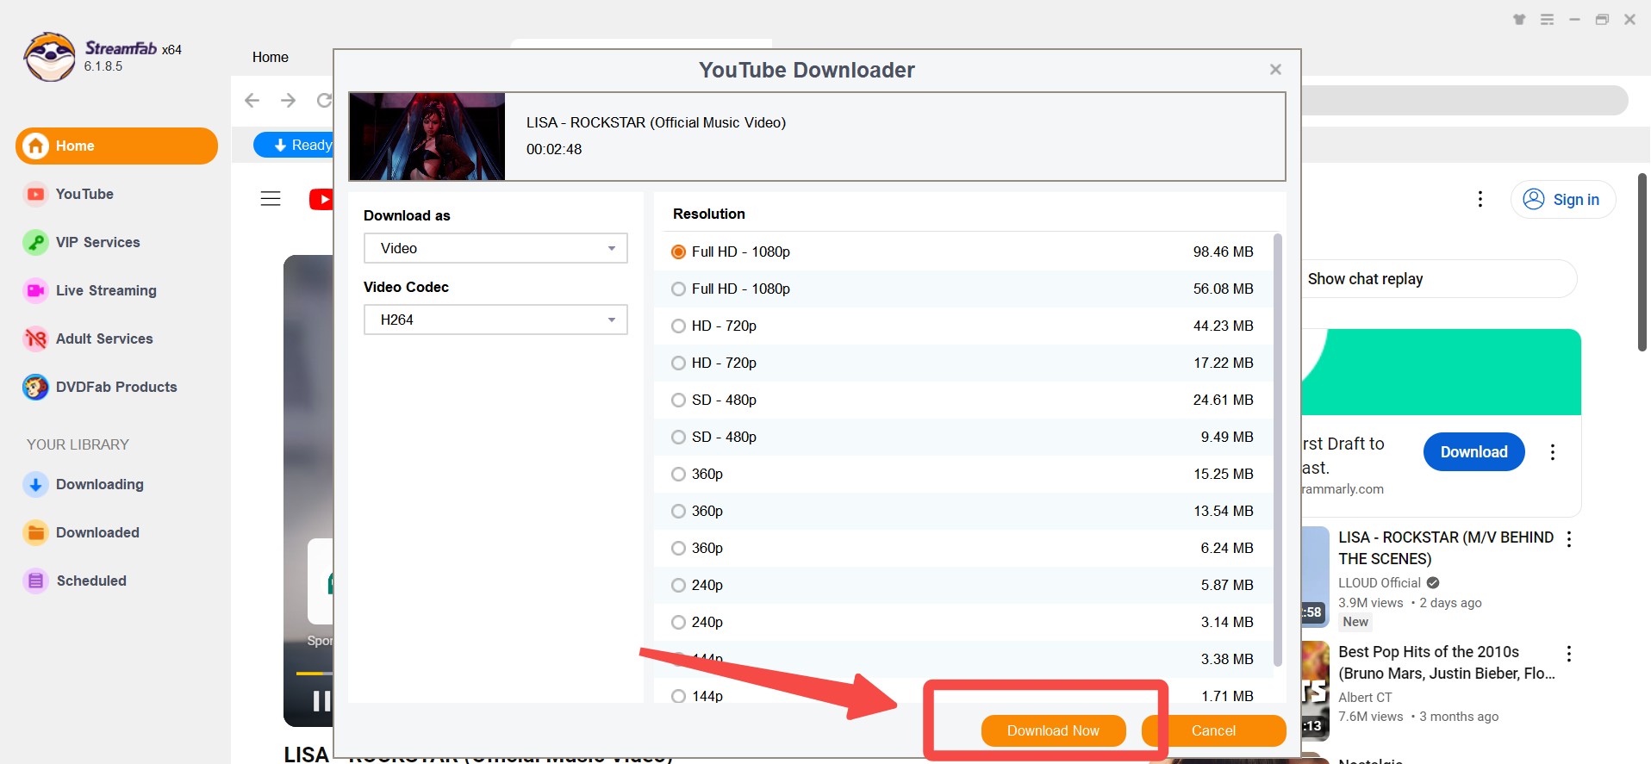Click the ROCKSTAR video thumbnail in dialog
The width and height of the screenshot is (1651, 764).
[427, 136]
